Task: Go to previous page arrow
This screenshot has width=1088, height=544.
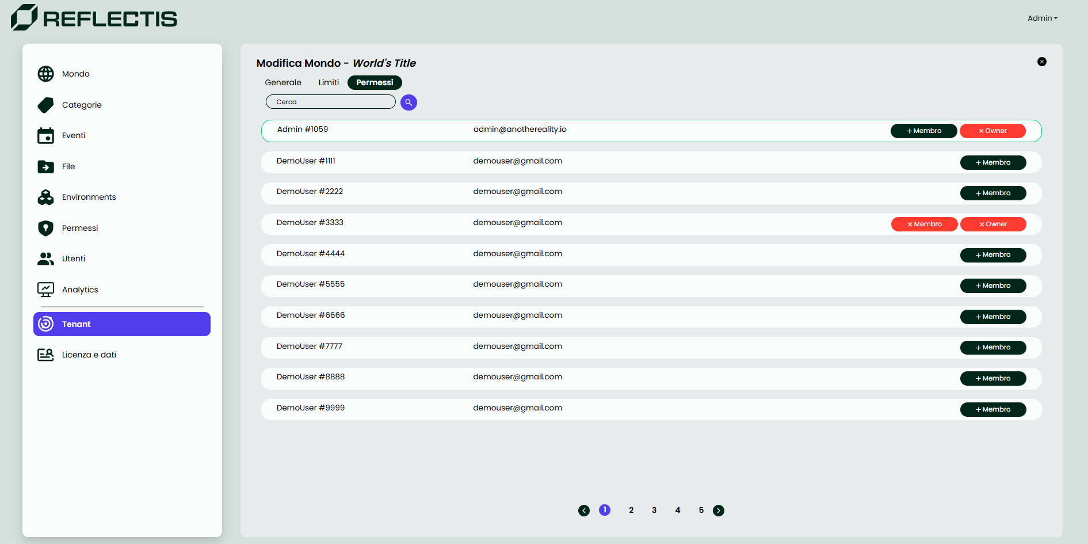Action: click(x=584, y=511)
